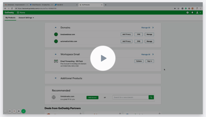Image resolution: width=206 pixels, height=117 pixels.
Task: Go back with browser back arrow
Action: [x=5, y=8]
